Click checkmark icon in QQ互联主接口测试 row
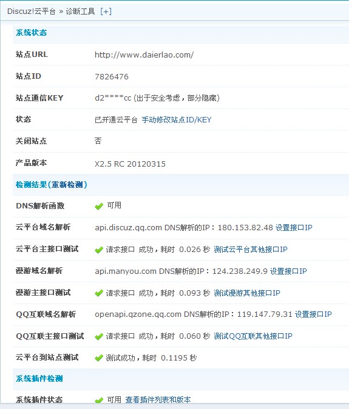This screenshot has height=409, width=349. click(99, 336)
